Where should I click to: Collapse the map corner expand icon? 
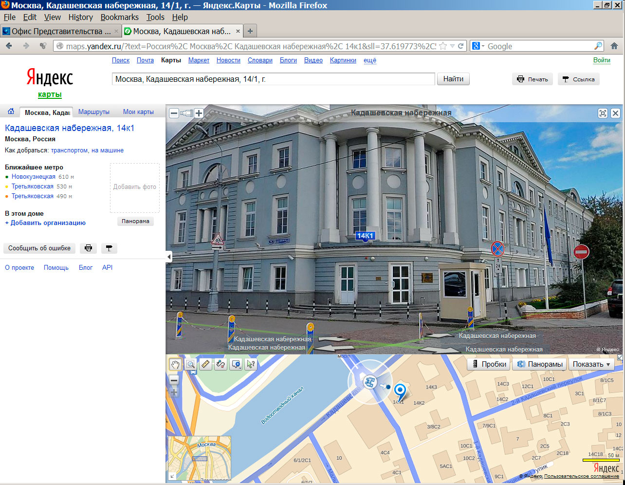[620, 357]
